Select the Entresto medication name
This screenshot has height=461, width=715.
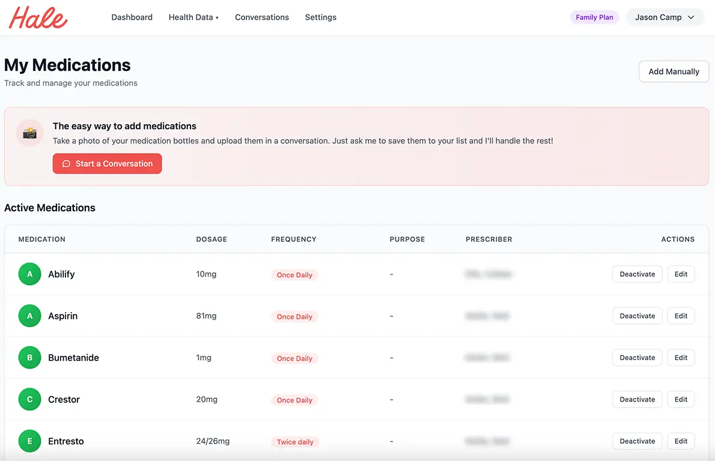(66, 441)
